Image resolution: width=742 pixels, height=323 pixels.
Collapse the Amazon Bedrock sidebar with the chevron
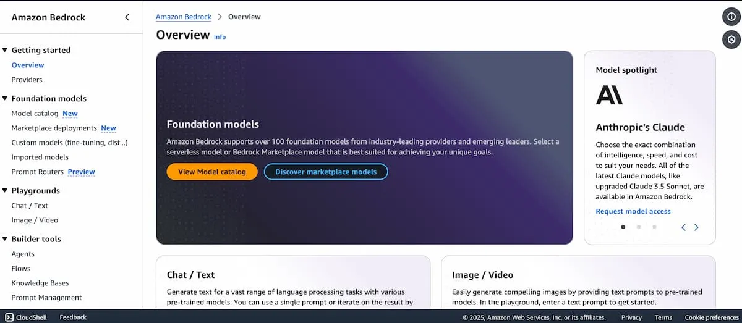(127, 17)
